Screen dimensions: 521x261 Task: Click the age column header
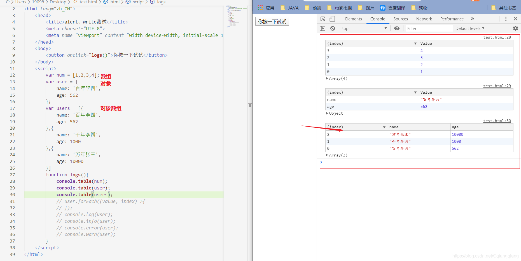pyautogui.click(x=482, y=127)
